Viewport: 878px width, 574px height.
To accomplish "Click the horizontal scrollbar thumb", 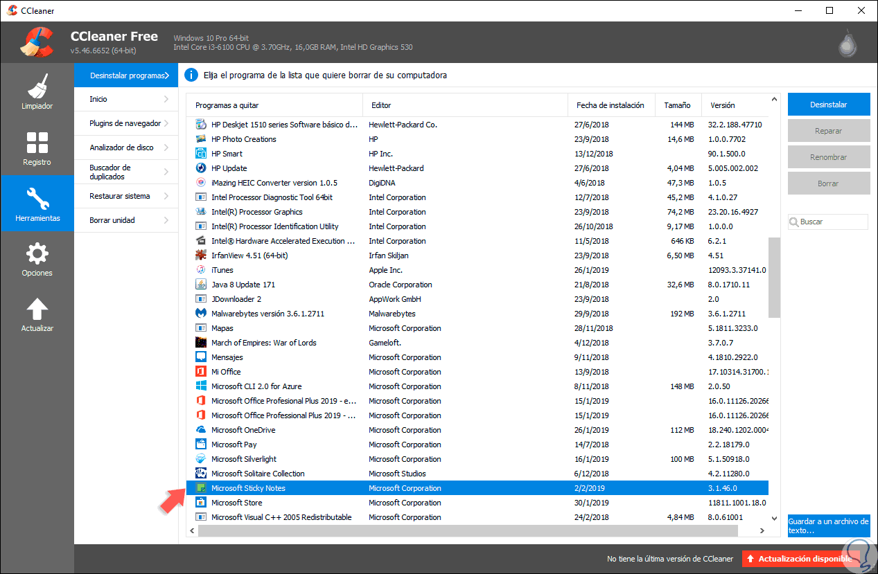I will 469,530.
